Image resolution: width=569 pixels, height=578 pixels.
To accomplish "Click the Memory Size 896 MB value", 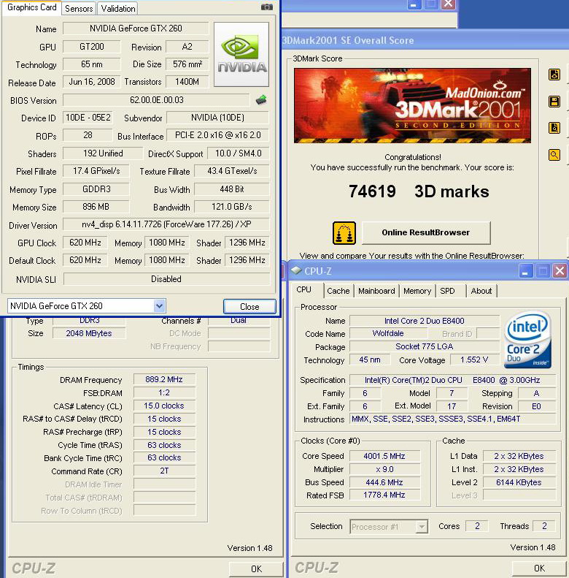I will (96, 207).
